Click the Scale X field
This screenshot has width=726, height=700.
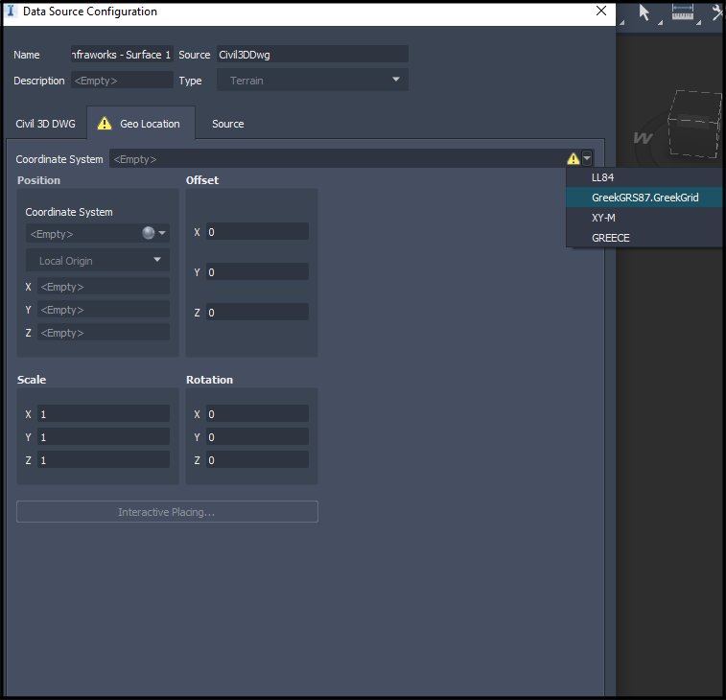click(x=104, y=414)
